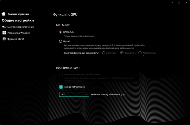This screenshot has height=125, width=190.
Task: Click the toggle icon next to Быстрое переключение
Action: (x=4, y=27)
